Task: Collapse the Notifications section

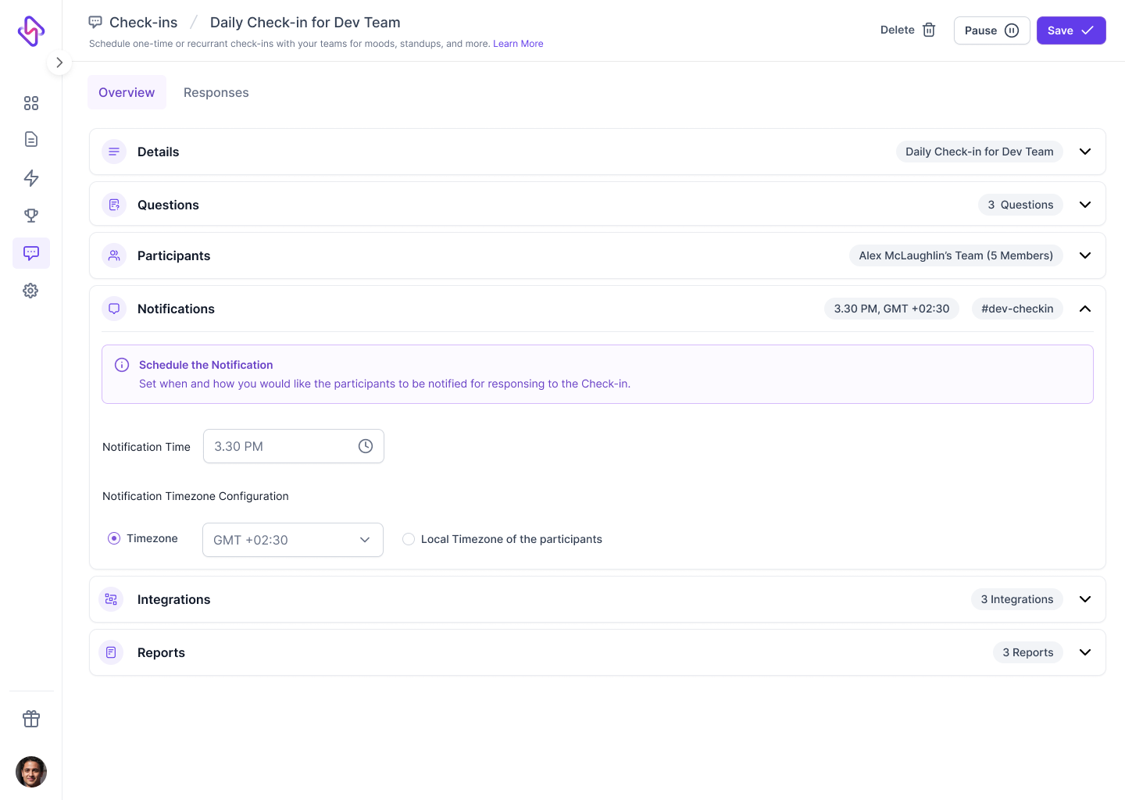Action: pyautogui.click(x=1085, y=309)
